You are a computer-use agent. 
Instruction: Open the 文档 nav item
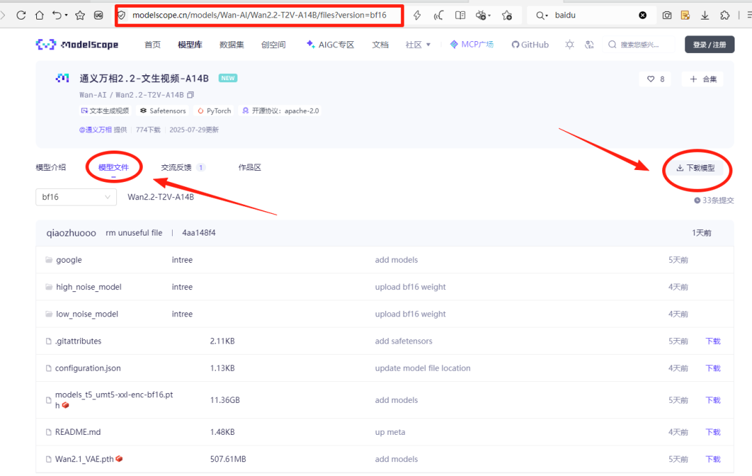[x=380, y=45]
